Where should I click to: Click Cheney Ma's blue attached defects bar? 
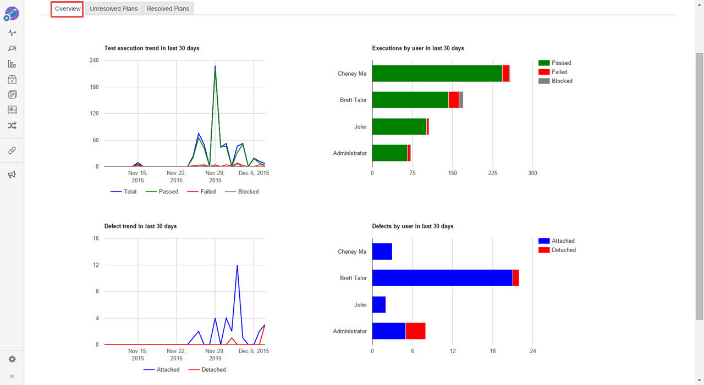pyautogui.click(x=382, y=252)
